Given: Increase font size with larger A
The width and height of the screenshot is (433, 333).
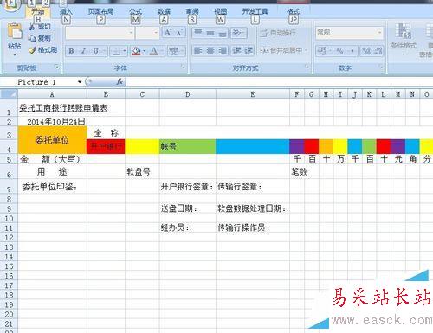Looking at the screenshot, I should (x=167, y=32).
